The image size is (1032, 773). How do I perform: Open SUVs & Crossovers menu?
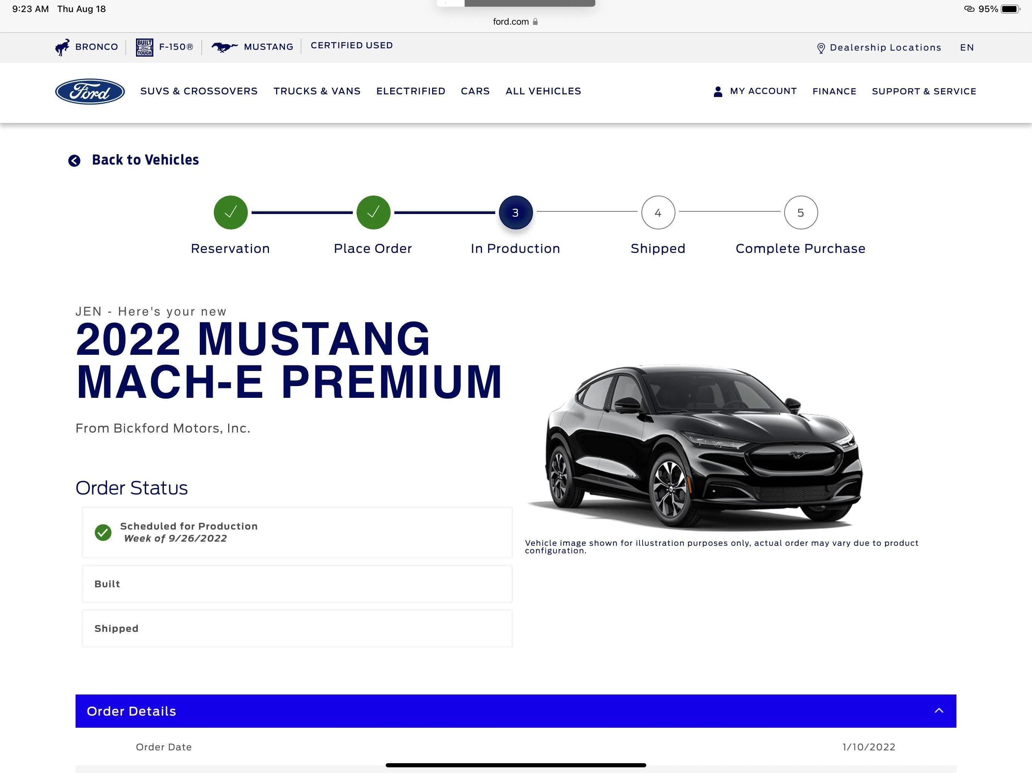[199, 91]
